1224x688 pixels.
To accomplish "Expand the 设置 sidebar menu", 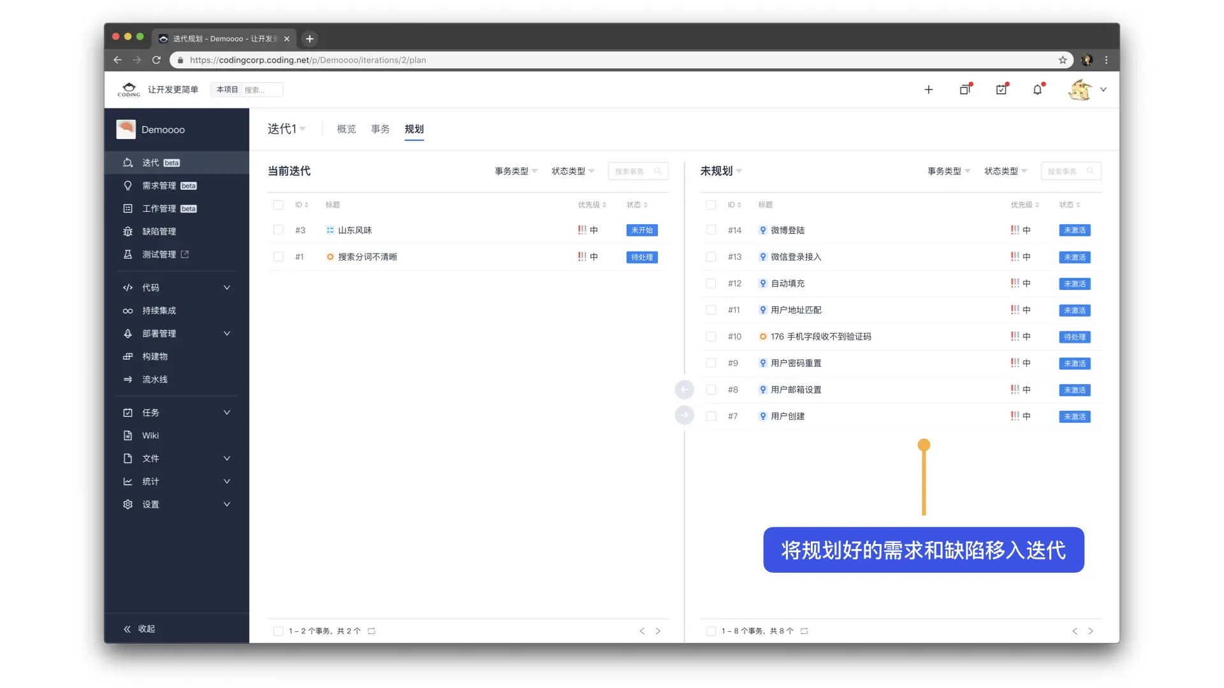I will (150, 504).
